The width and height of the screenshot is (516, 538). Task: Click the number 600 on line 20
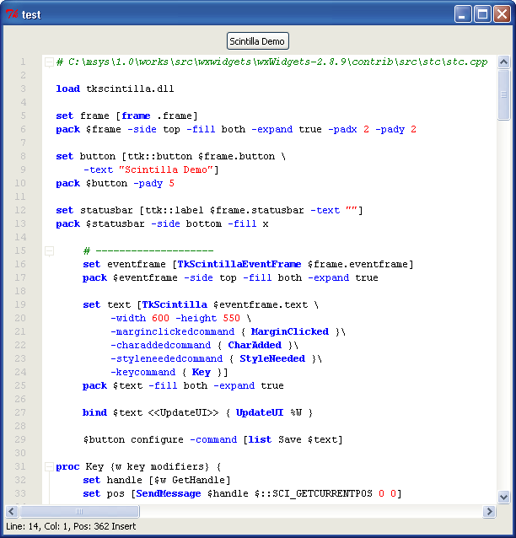pos(160,318)
